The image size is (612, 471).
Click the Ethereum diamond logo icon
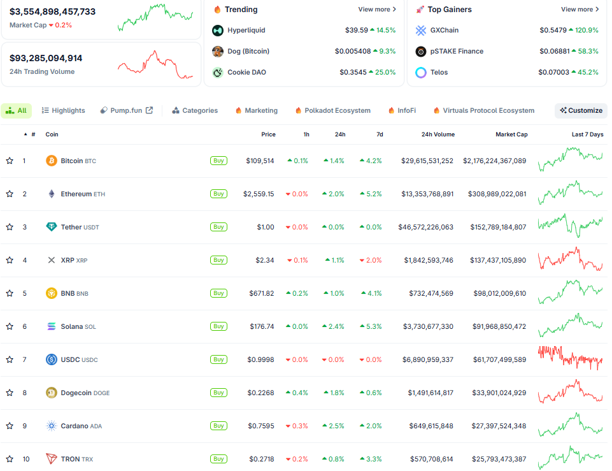pos(52,194)
